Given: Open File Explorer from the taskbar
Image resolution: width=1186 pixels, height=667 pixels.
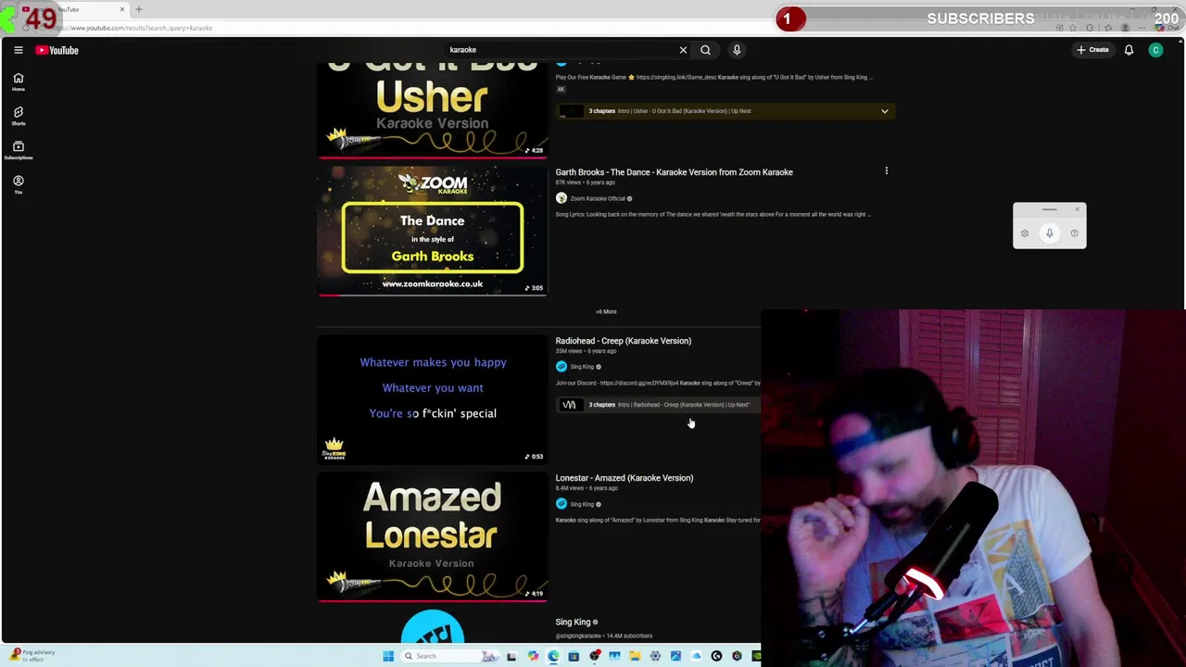Looking at the screenshot, I should 635,656.
